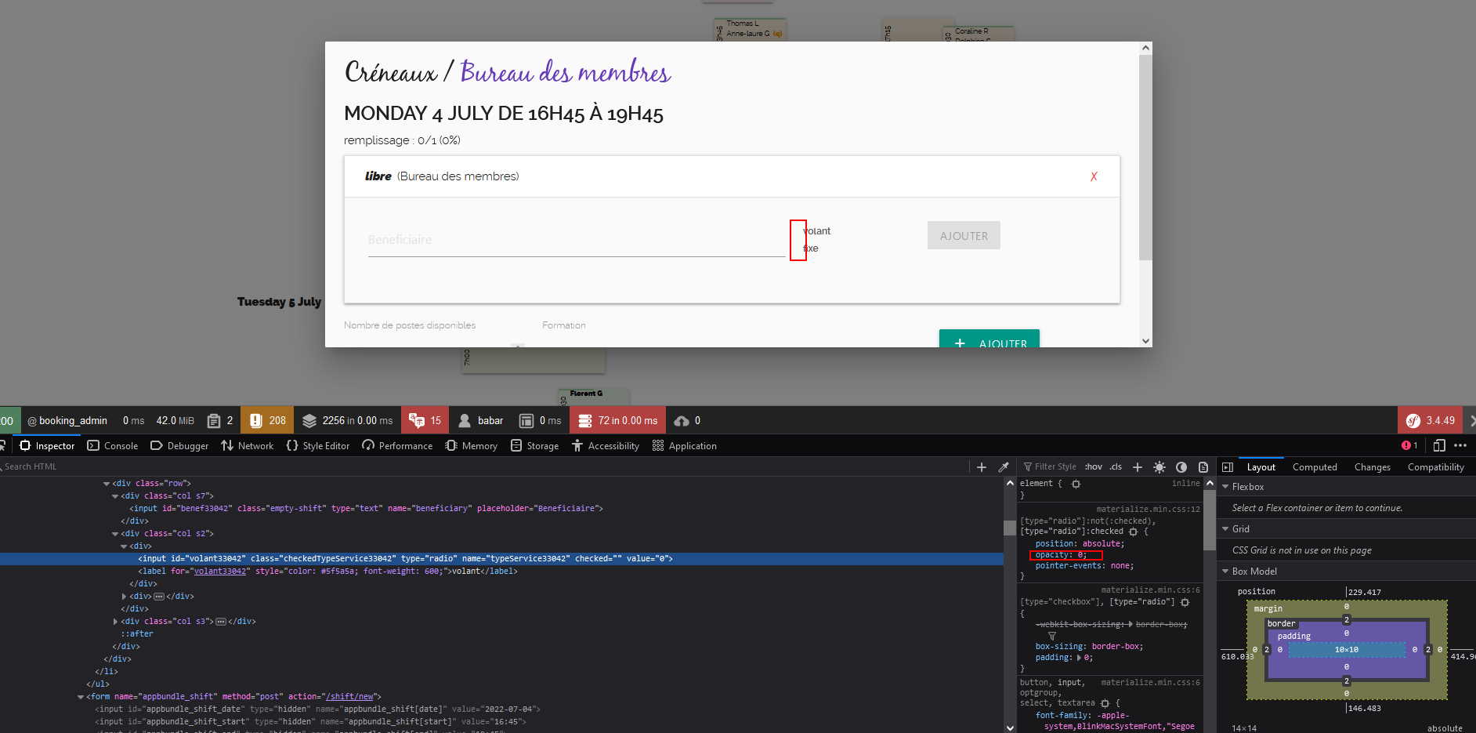Screen dimensions: 1476x733
Task: Collapse the Box Model section
Action: 1225,572
